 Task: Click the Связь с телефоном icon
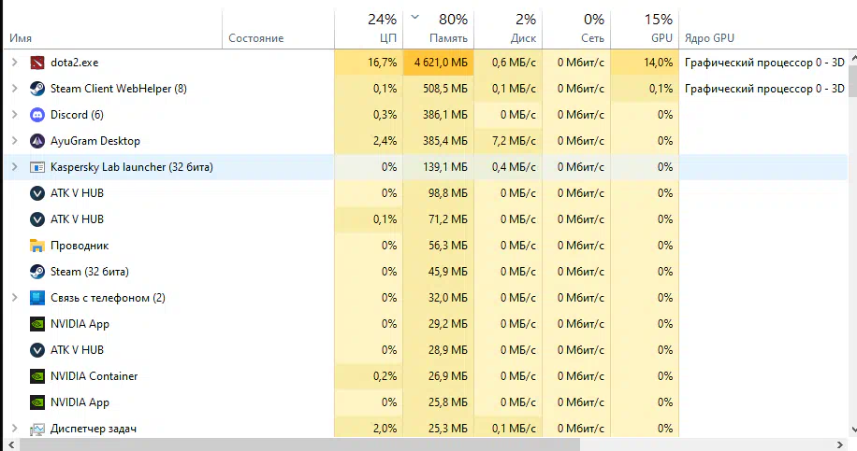click(37, 298)
